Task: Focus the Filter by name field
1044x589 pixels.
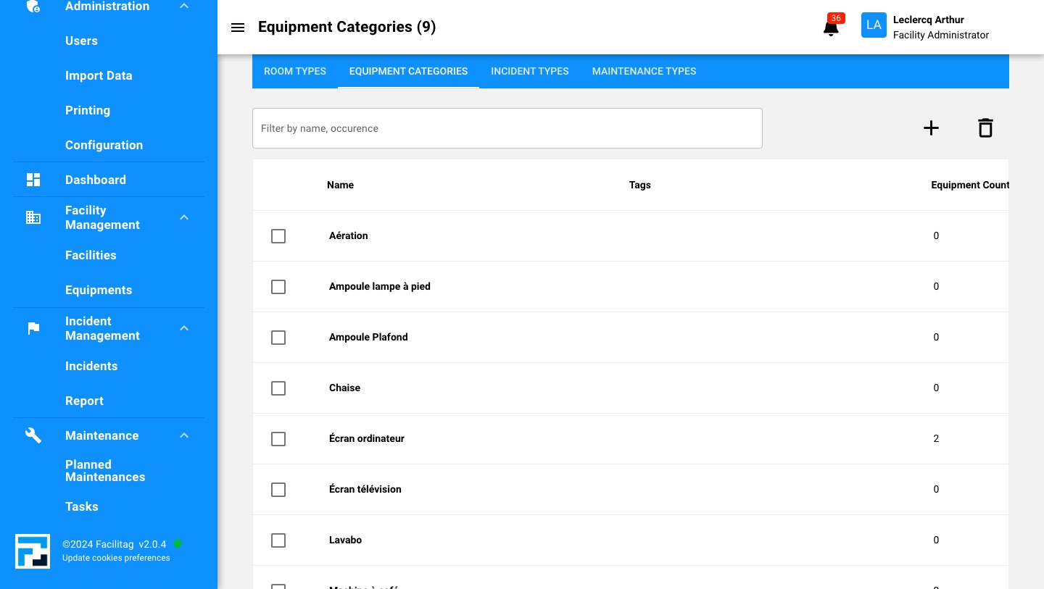Action: [x=507, y=128]
